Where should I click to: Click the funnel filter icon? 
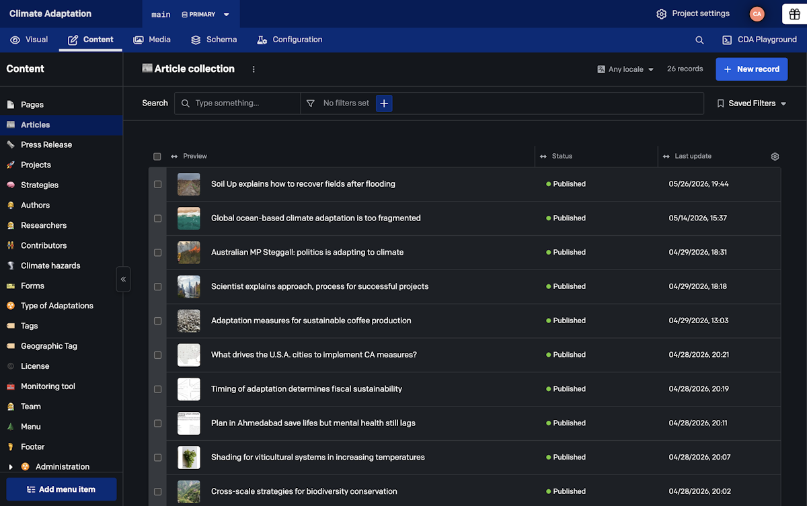(310, 103)
